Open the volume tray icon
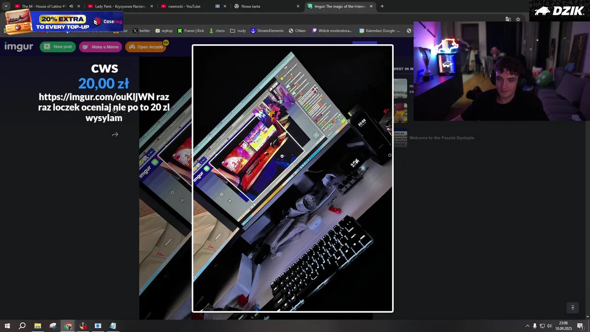 pos(549,326)
